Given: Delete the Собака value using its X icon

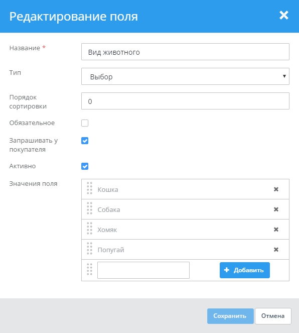Looking at the screenshot, I should coord(276,209).
